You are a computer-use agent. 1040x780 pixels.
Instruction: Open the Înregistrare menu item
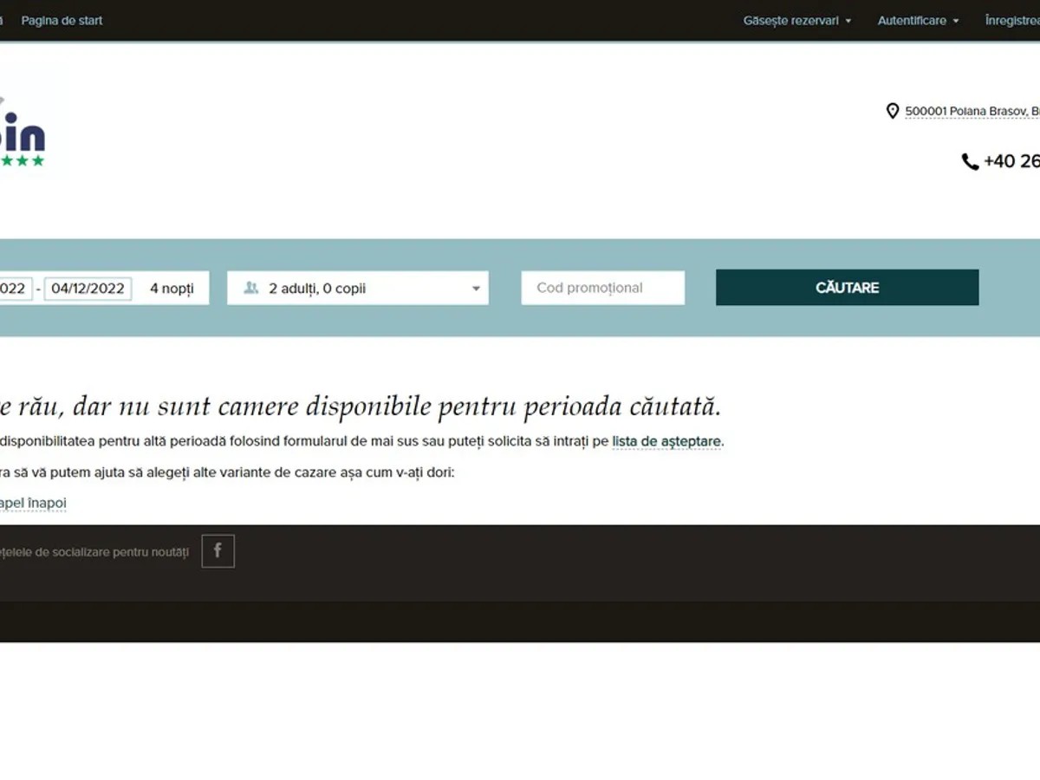[1012, 21]
